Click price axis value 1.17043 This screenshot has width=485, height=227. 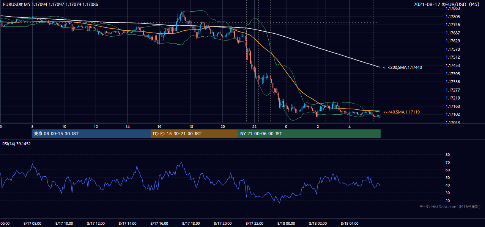[x=452, y=123]
